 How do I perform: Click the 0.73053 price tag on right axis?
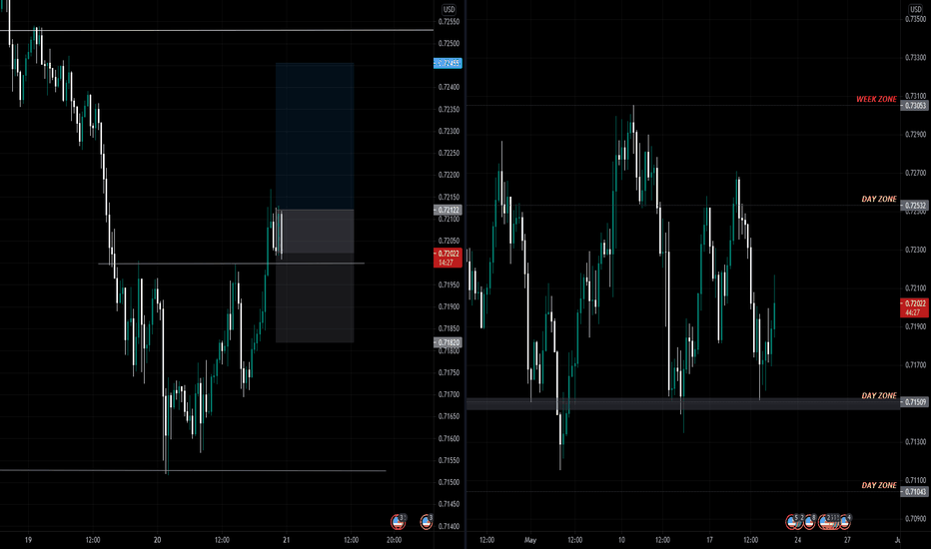[x=914, y=106]
